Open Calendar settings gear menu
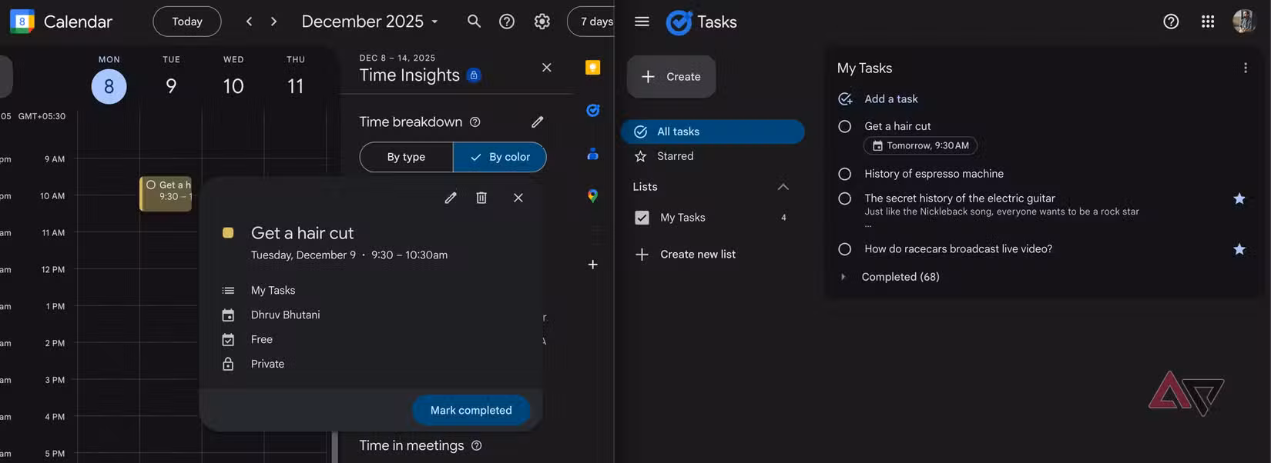Screen dimensions: 1271x463 pyautogui.click(x=542, y=22)
